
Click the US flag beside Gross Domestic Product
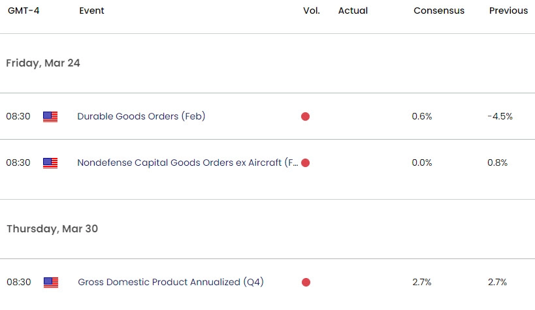tap(51, 283)
